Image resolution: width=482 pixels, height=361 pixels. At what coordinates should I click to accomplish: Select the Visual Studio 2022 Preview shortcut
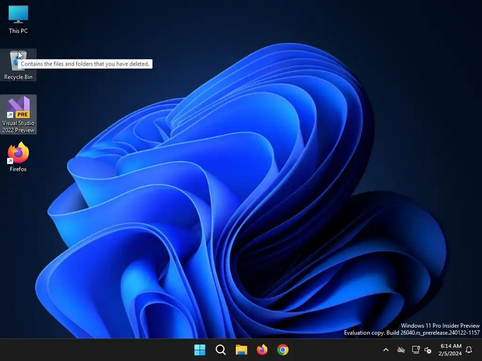18,114
